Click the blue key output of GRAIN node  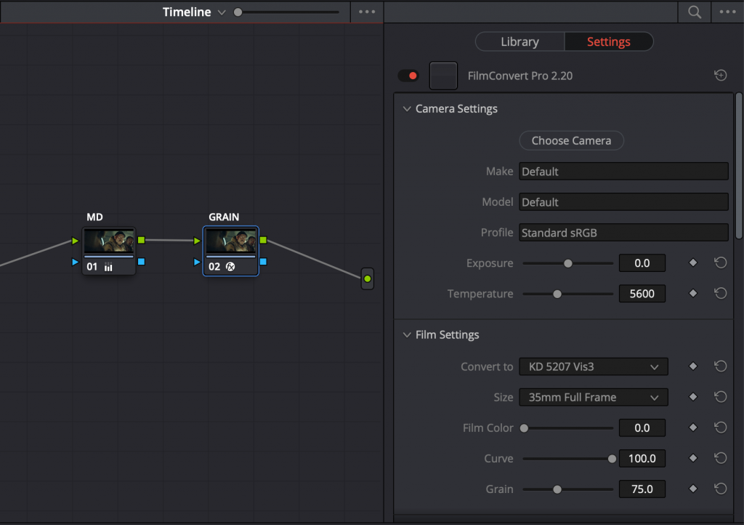click(x=263, y=262)
